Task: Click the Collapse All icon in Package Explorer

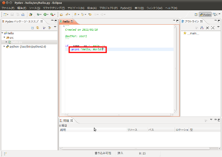Action: coord(33,28)
